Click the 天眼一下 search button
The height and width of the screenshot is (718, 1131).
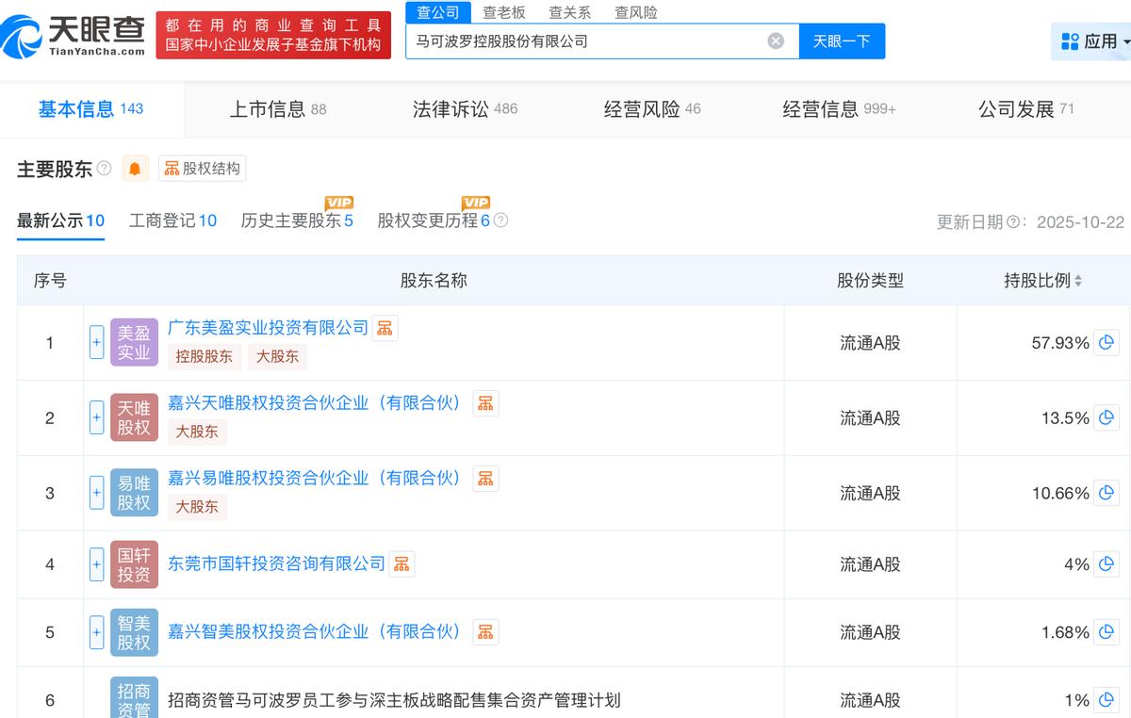(842, 41)
